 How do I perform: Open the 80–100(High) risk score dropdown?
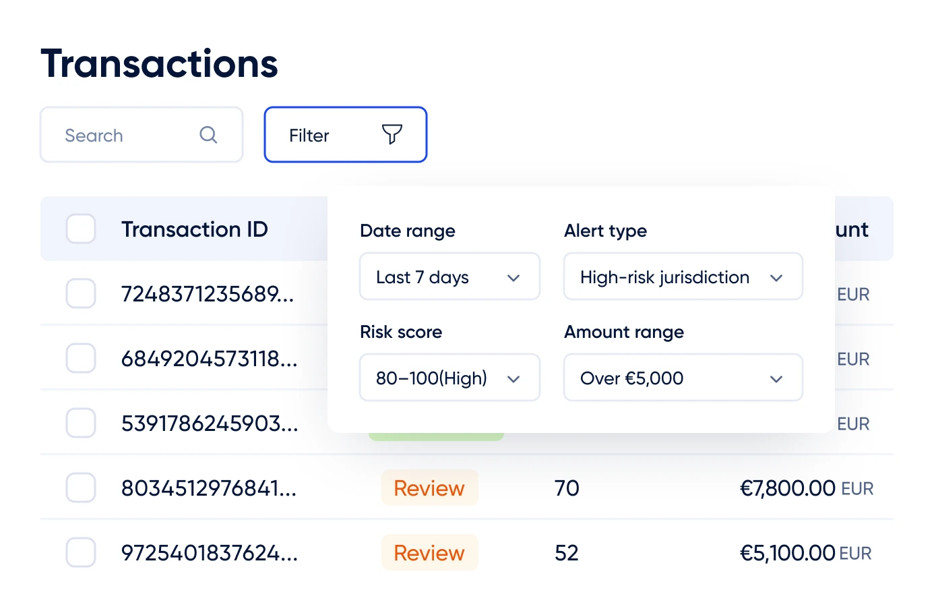click(449, 378)
